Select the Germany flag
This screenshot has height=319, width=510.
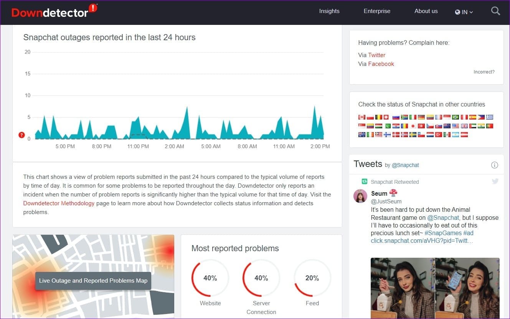click(x=421, y=117)
